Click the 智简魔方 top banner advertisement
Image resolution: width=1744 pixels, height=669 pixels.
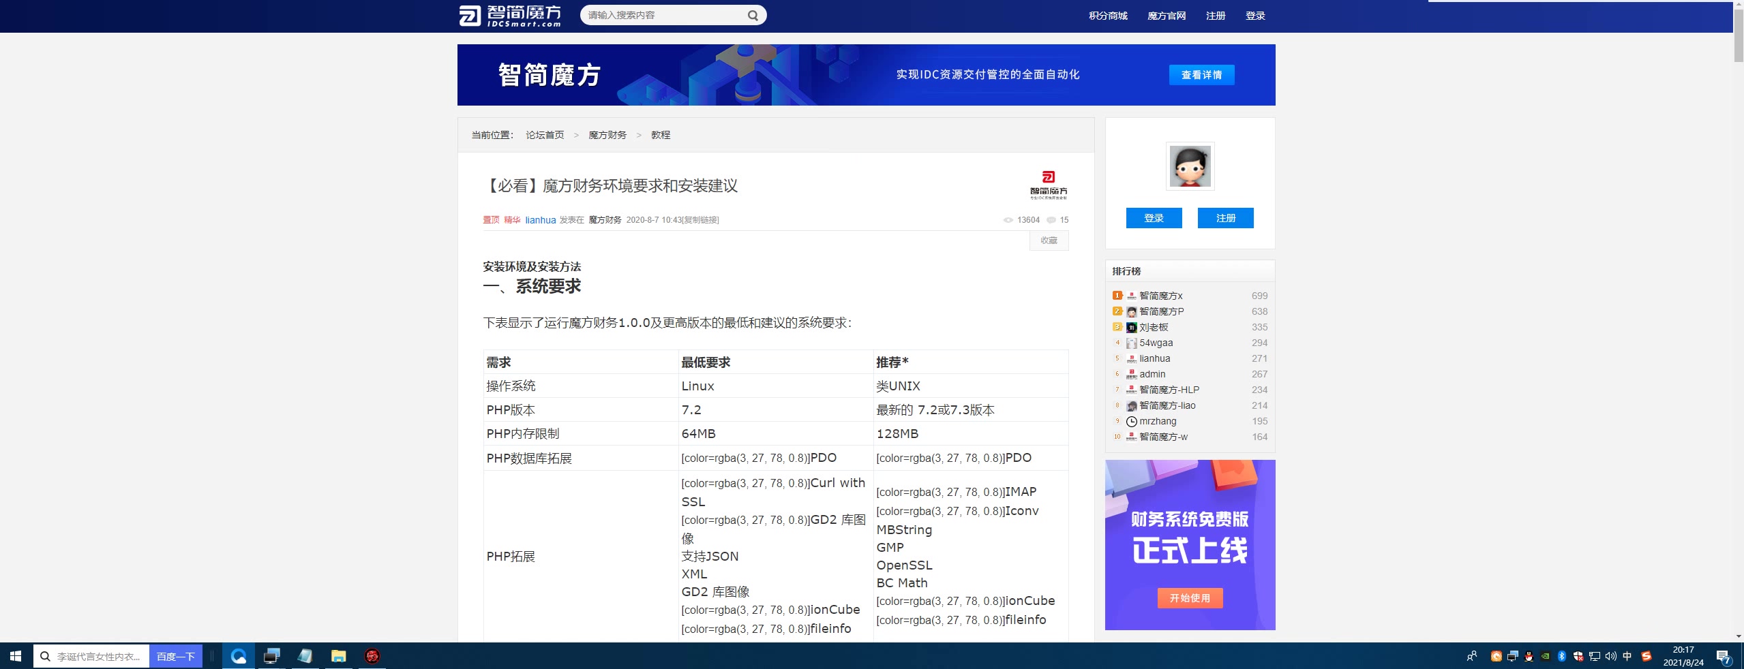coord(866,75)
